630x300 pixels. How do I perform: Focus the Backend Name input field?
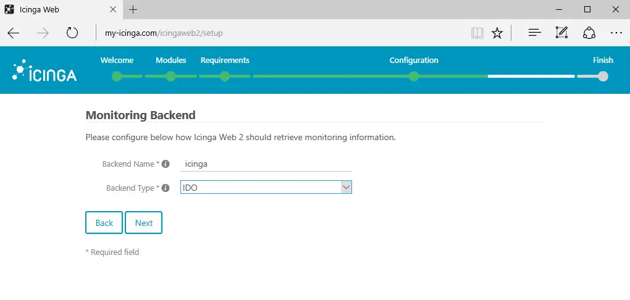coord(266,164)
